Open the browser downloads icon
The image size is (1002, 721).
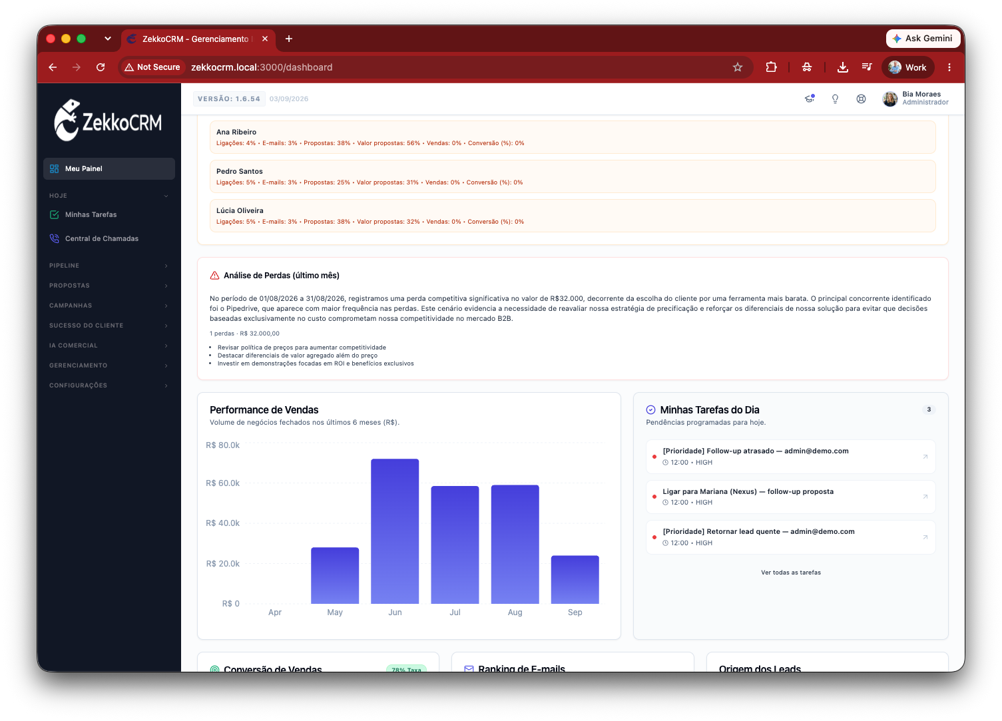[x=842, y=67]
